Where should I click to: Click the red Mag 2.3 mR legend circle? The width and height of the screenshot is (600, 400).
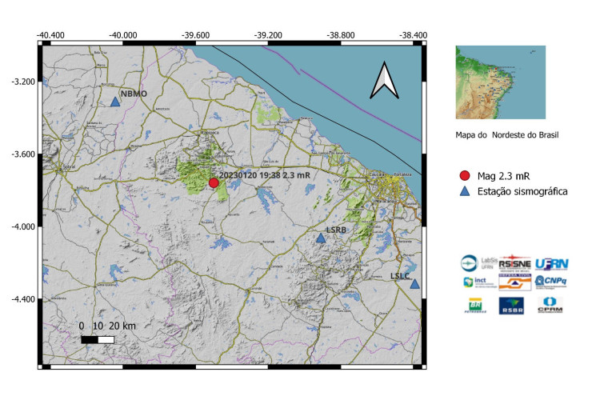pyautogui.click(x=465, y=176)
